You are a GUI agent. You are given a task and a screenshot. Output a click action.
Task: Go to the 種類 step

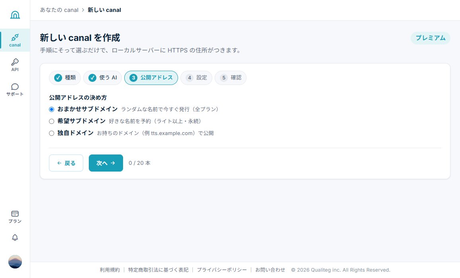(65, 77)
